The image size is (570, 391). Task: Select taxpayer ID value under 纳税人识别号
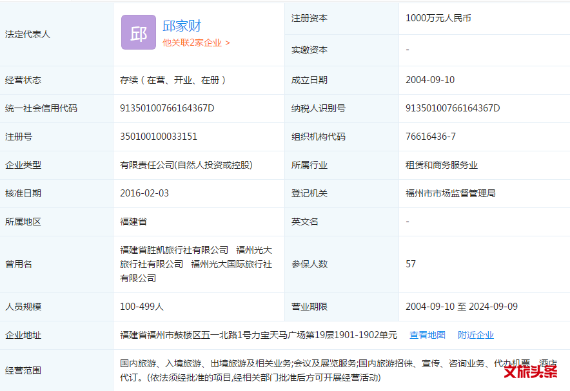tap(453, 108)
